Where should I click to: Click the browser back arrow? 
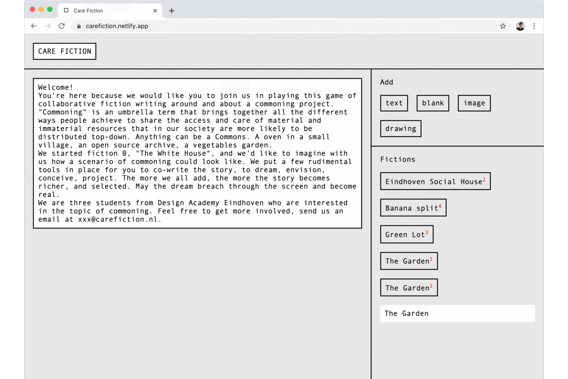34,26
